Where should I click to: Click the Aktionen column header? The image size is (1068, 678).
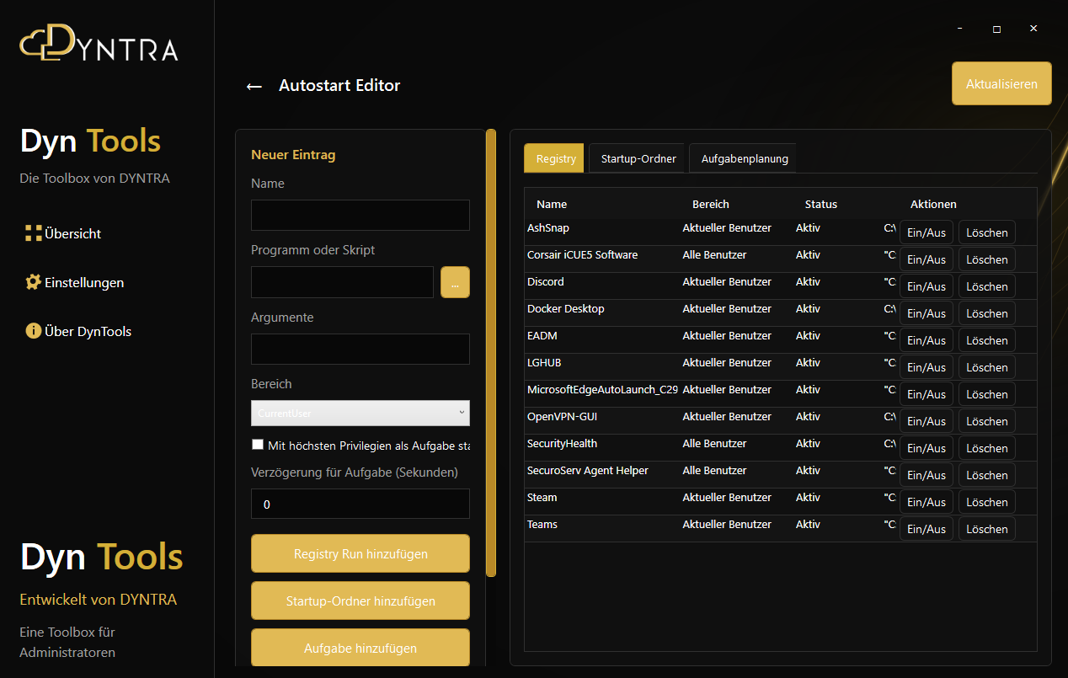933,204
